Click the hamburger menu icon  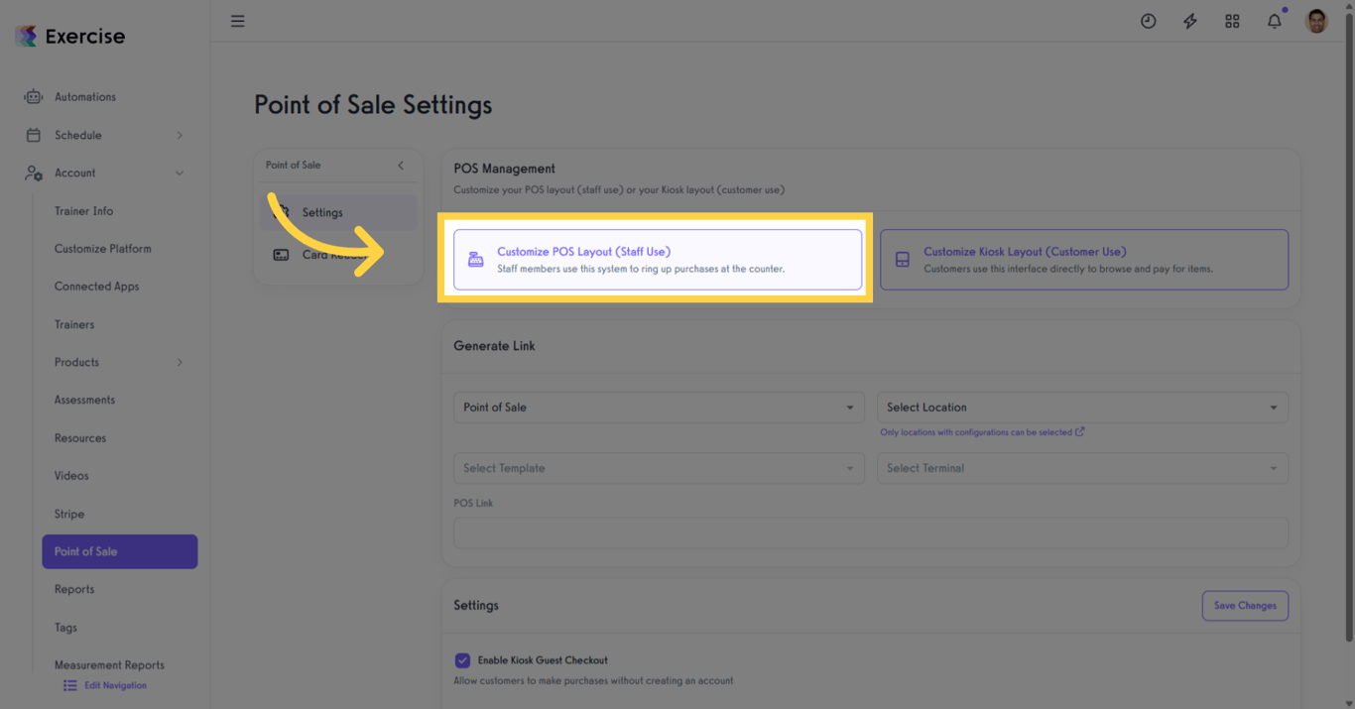pyautogui.click(x=238, y=21)
